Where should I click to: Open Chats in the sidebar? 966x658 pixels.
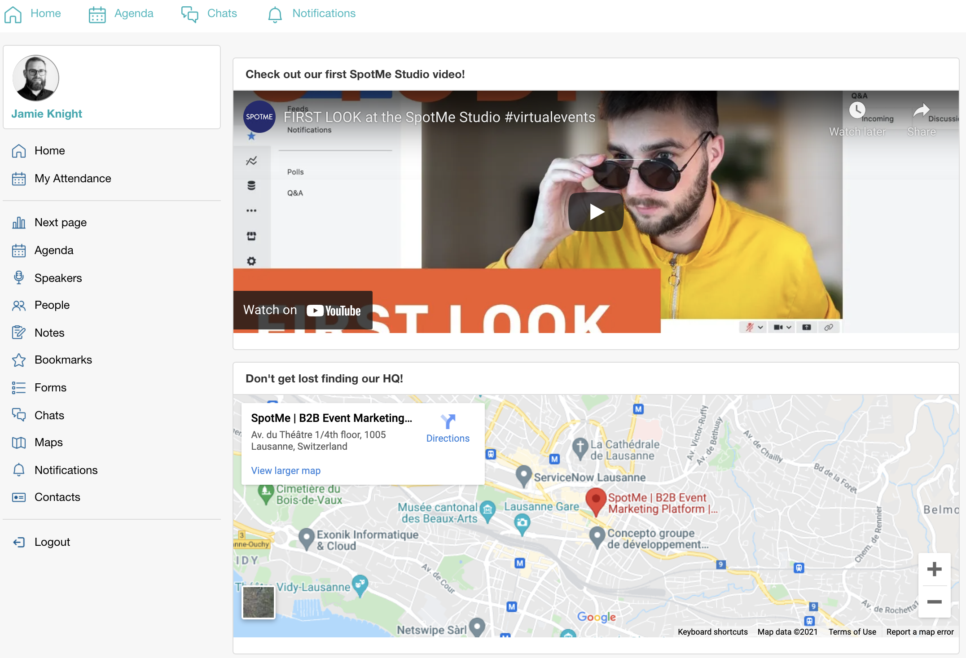(38, 415)
